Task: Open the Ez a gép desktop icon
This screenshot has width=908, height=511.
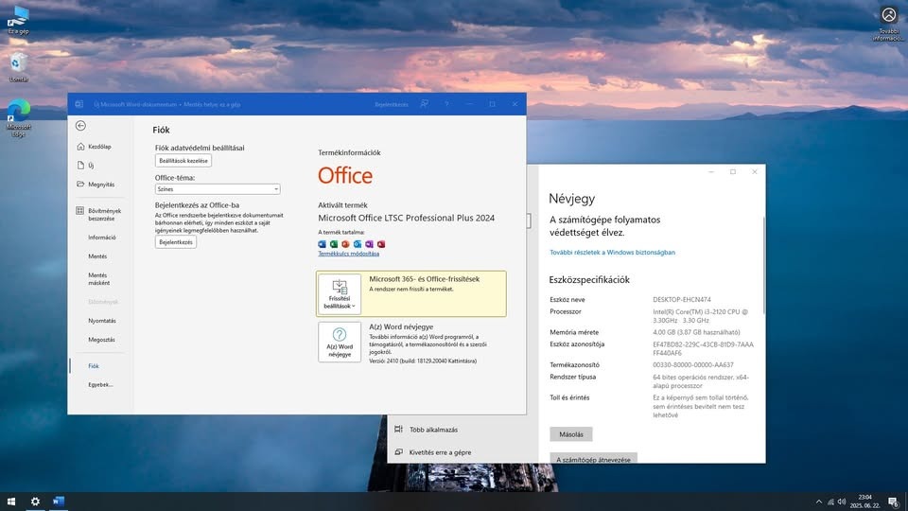Action: (19, 20)
